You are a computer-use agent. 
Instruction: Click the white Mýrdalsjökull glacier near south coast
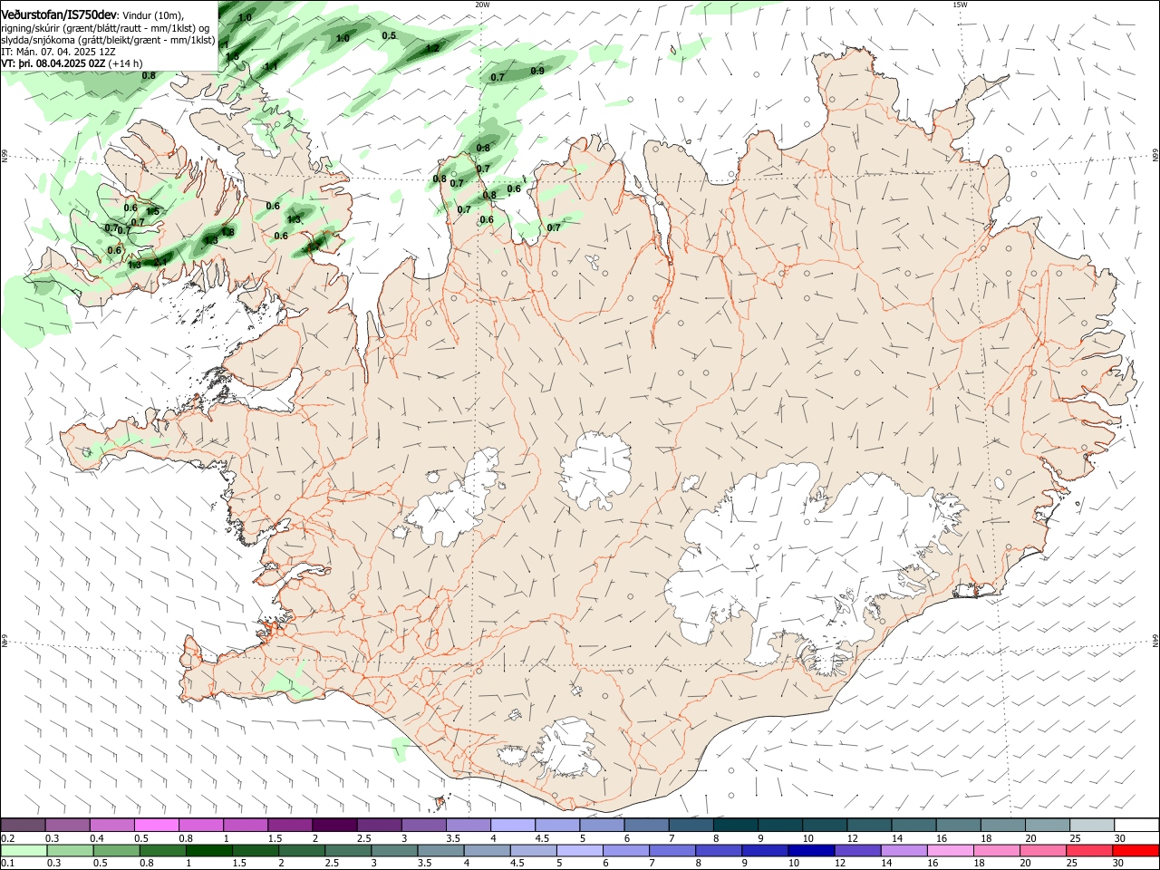[565, 748]
